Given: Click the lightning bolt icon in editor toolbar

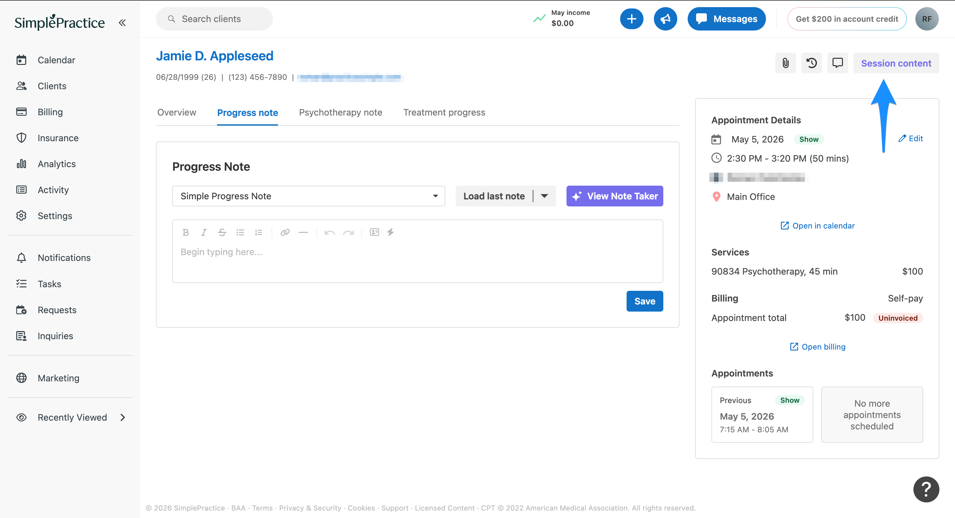Looking at the screenshot, I should [x=390, y=232].
